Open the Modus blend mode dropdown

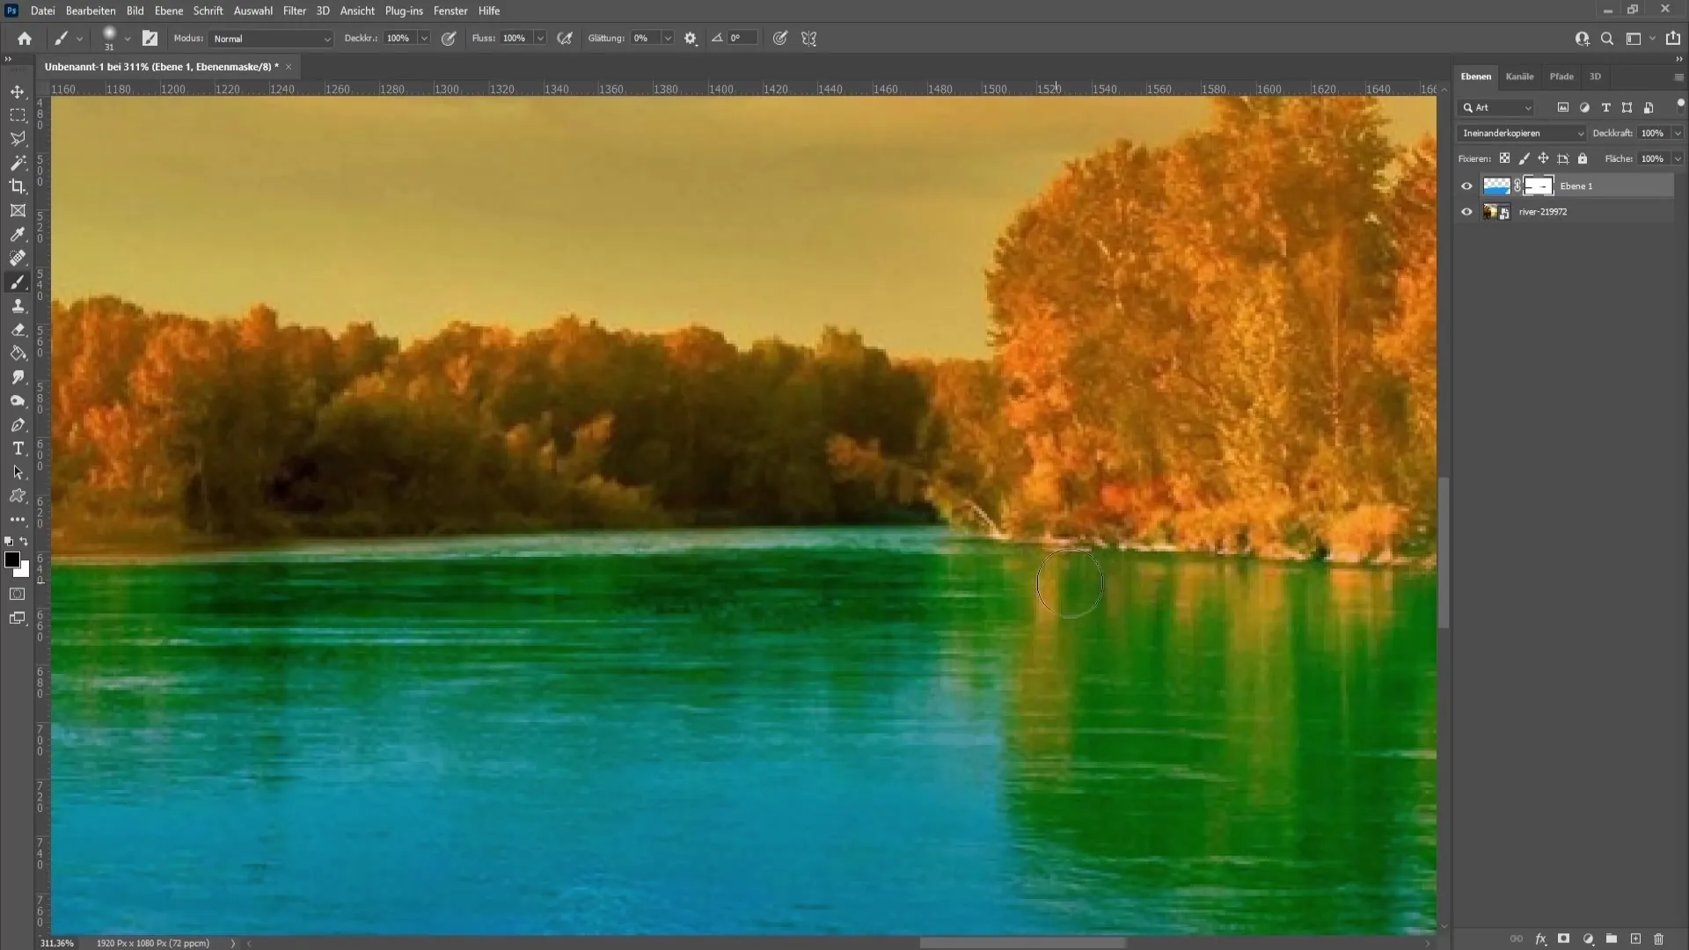click(x=271, y=38)
